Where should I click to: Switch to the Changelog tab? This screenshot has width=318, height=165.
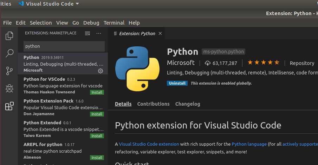(188, 104)
